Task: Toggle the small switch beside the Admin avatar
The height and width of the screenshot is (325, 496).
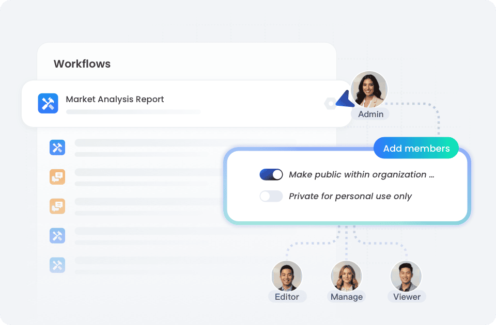Action: (331, 103)
